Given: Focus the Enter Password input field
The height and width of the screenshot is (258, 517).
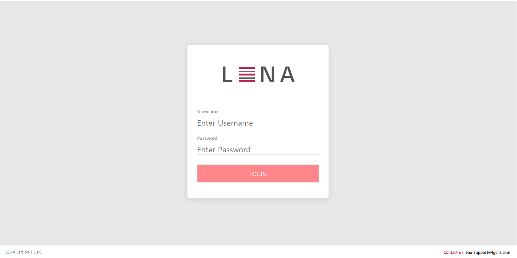Looking at the screenshot, I should 258,150.
